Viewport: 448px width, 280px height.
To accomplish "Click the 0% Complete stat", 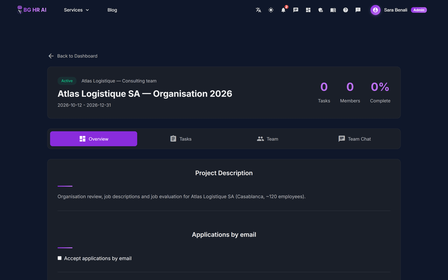I will 380,92.
